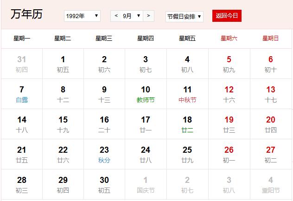This screenshot has height=201, width=293.
Task: Click the 星期二 column header
Action: point(63,39)
